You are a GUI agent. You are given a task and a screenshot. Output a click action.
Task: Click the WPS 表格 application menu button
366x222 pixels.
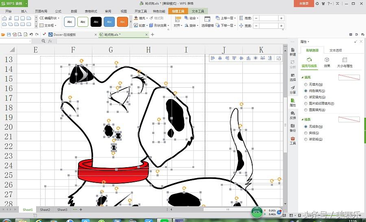tap(14, 4)
